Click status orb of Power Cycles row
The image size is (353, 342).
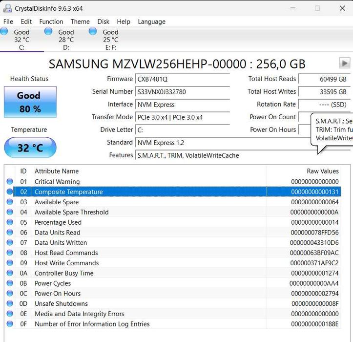pos(10,283)
